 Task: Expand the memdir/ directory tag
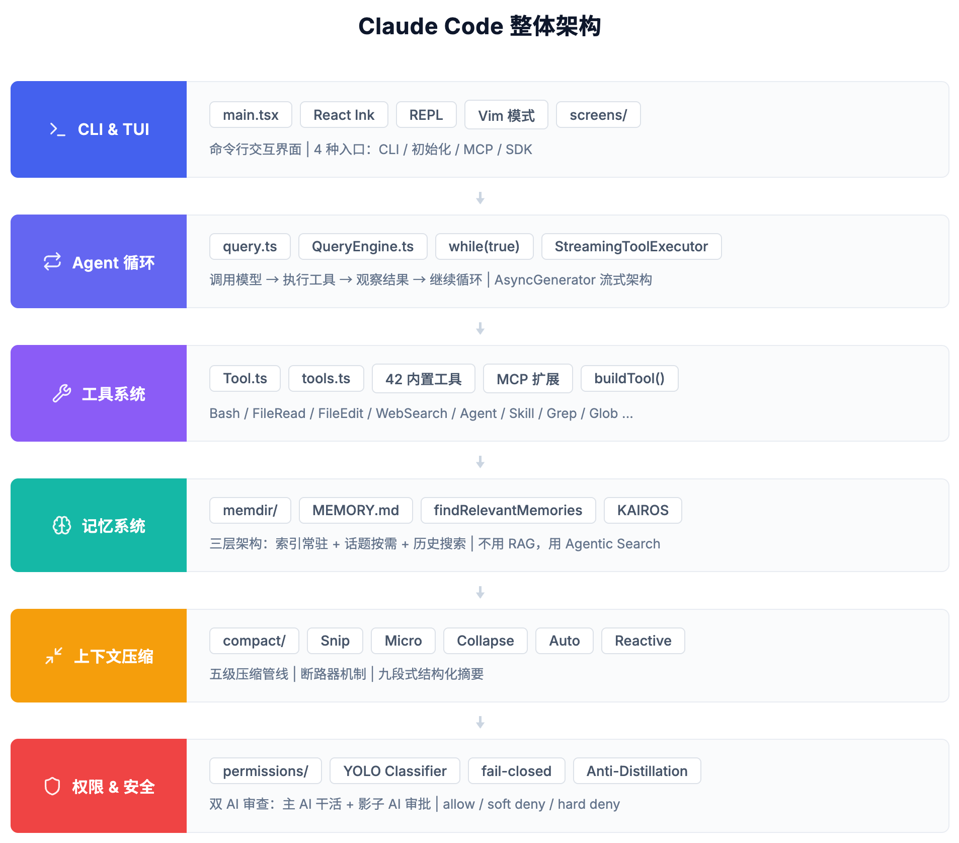250,510
